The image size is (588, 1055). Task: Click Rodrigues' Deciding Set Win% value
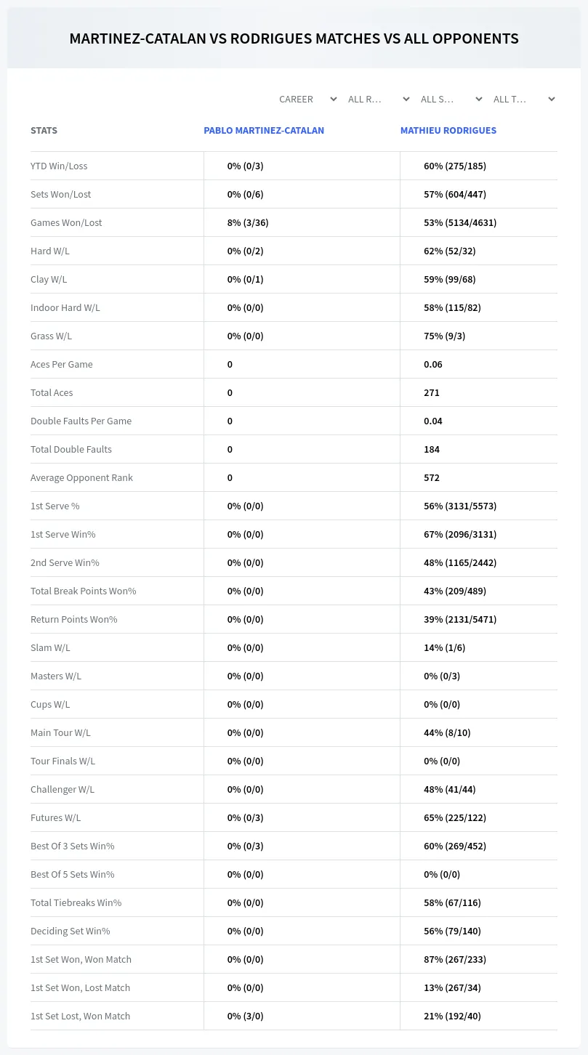[x=452, y=931]
